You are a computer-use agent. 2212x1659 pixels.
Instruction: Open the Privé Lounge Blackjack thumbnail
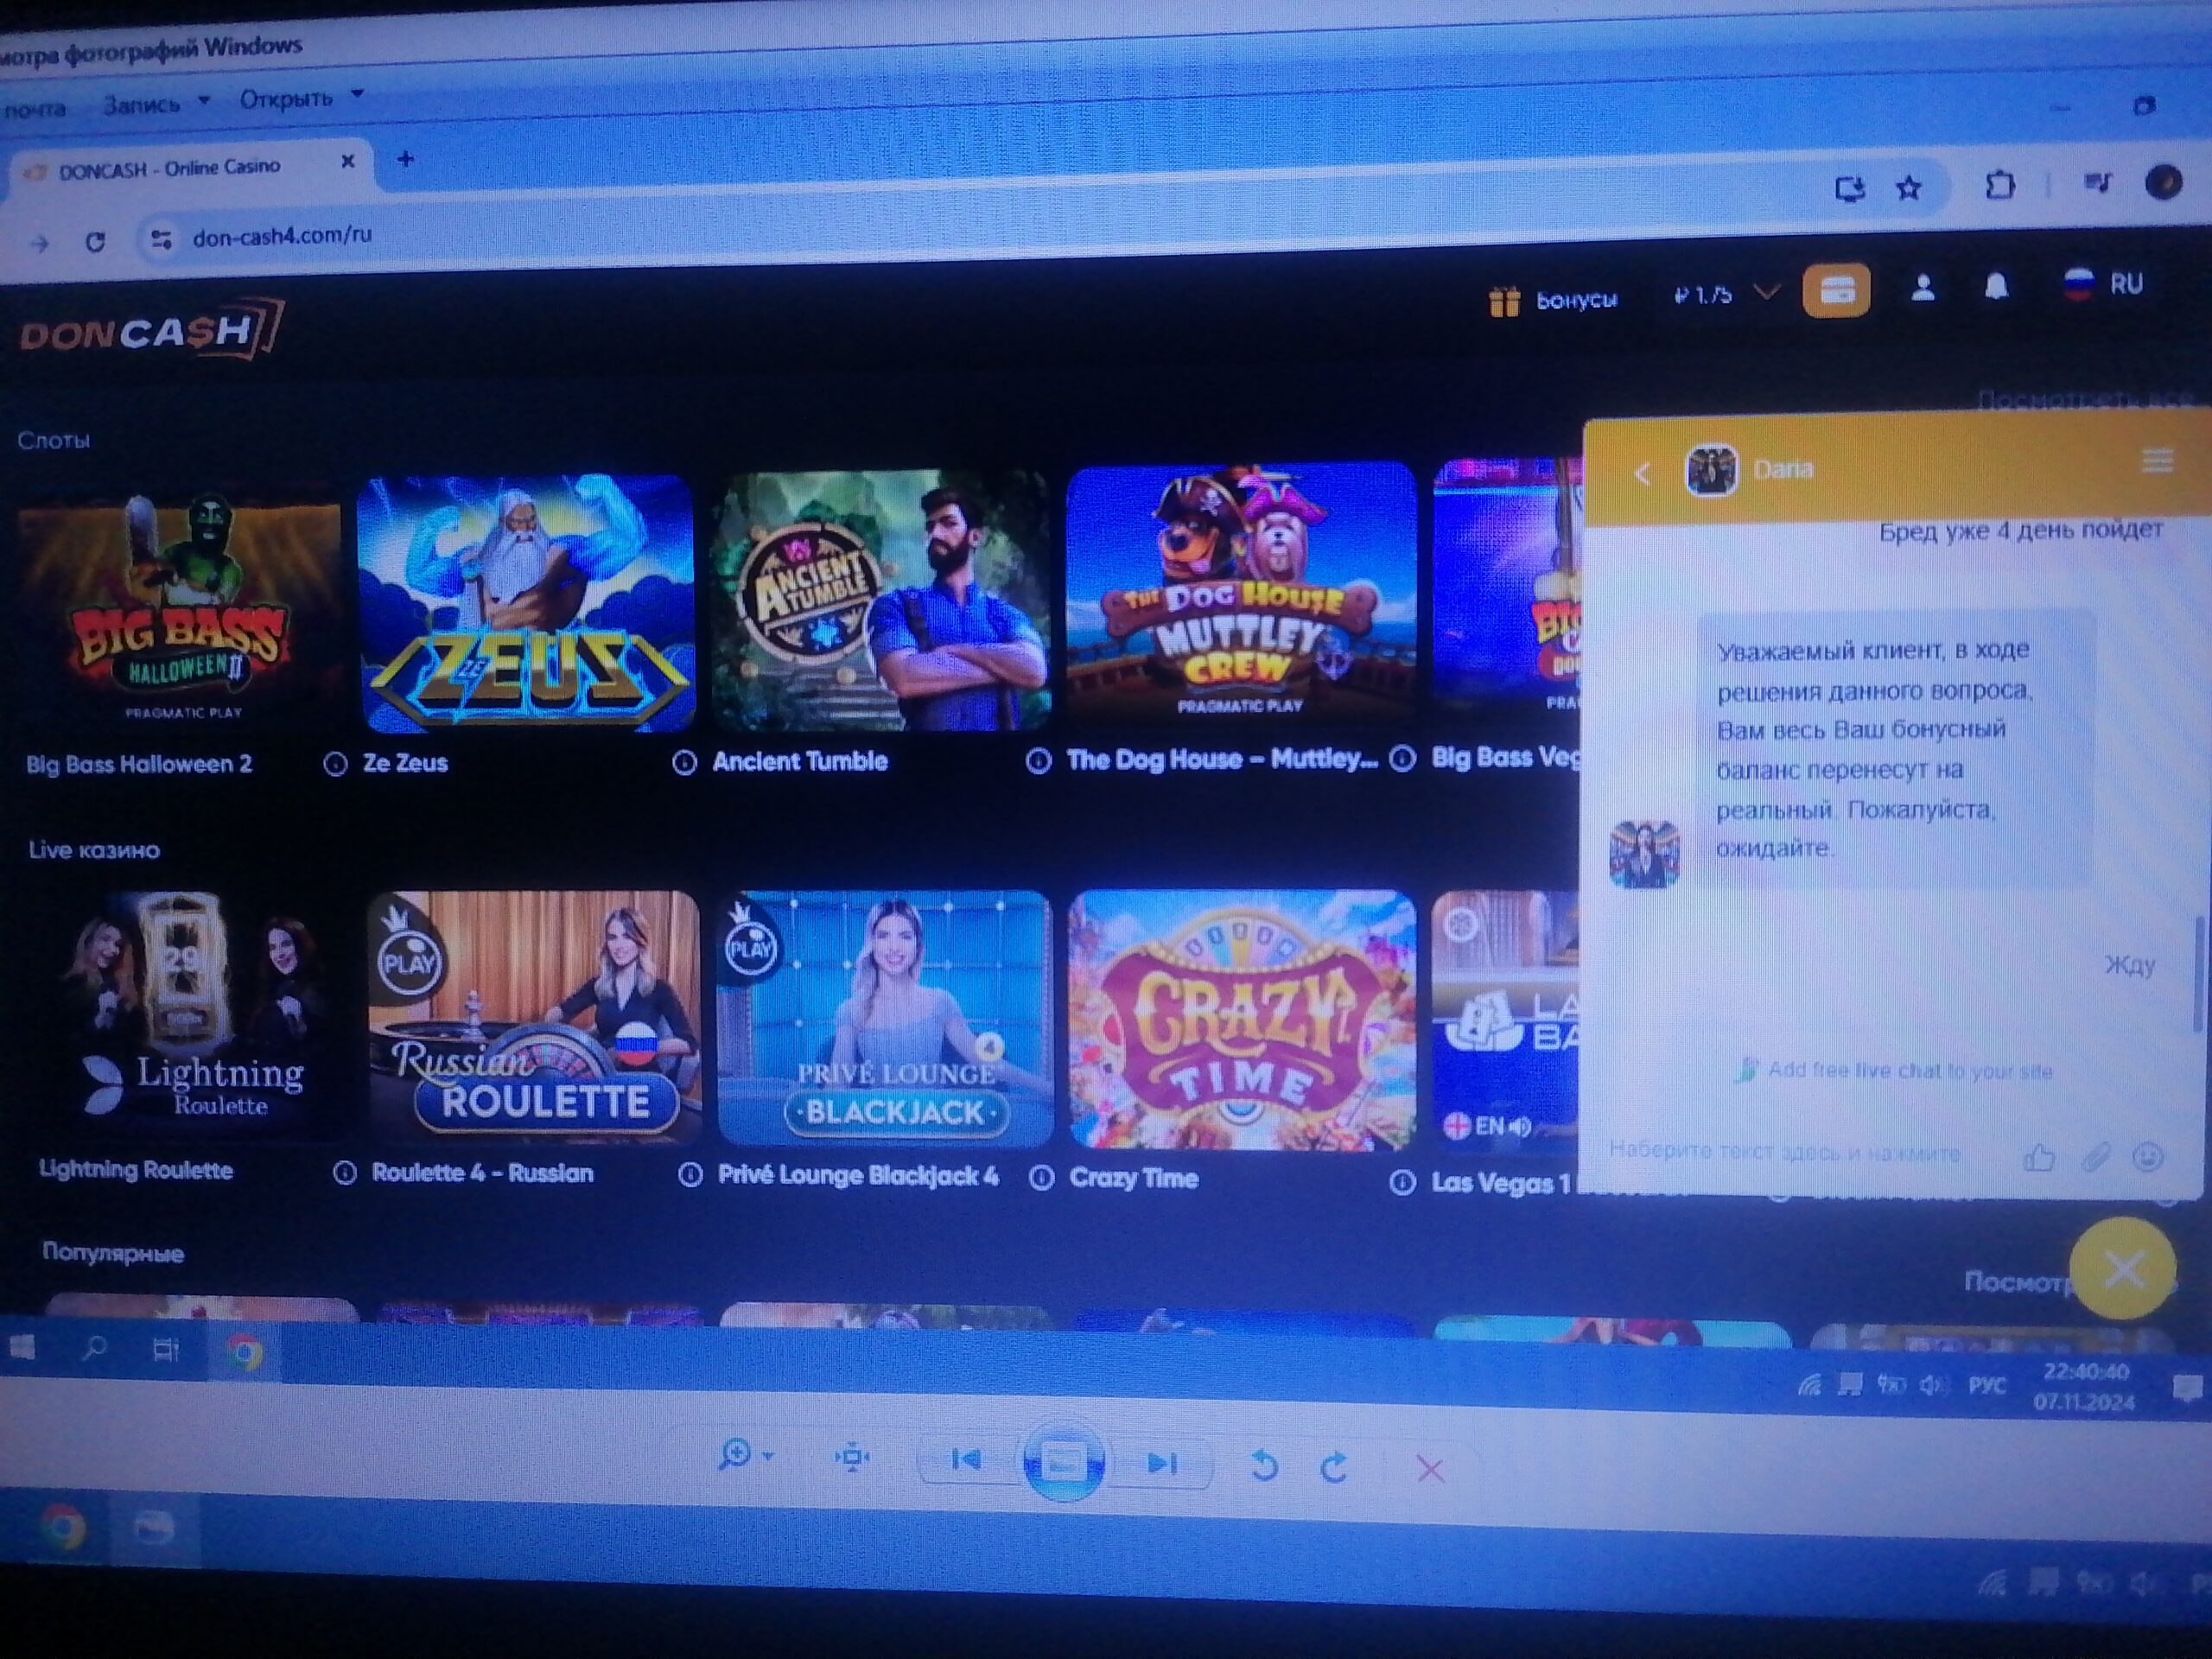[885, 1018]
